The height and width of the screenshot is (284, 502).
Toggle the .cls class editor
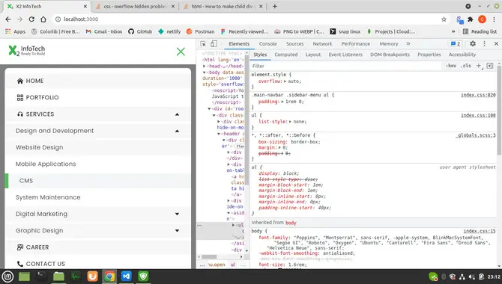click(466, 66)
